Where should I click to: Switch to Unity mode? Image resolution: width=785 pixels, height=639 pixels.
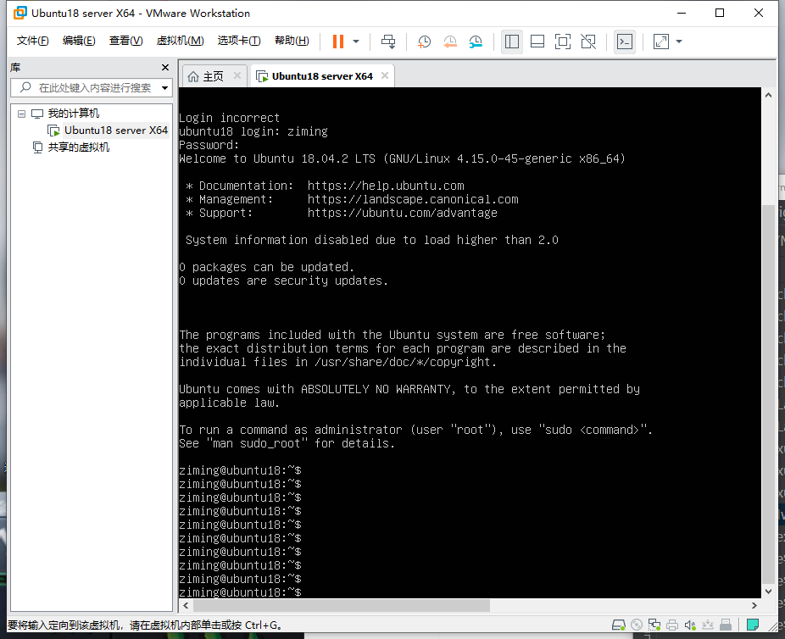pos(588,42)
